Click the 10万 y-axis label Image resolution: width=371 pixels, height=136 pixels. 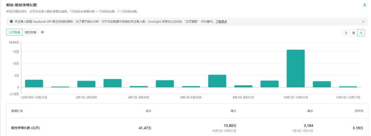click(x=15, y=63)
